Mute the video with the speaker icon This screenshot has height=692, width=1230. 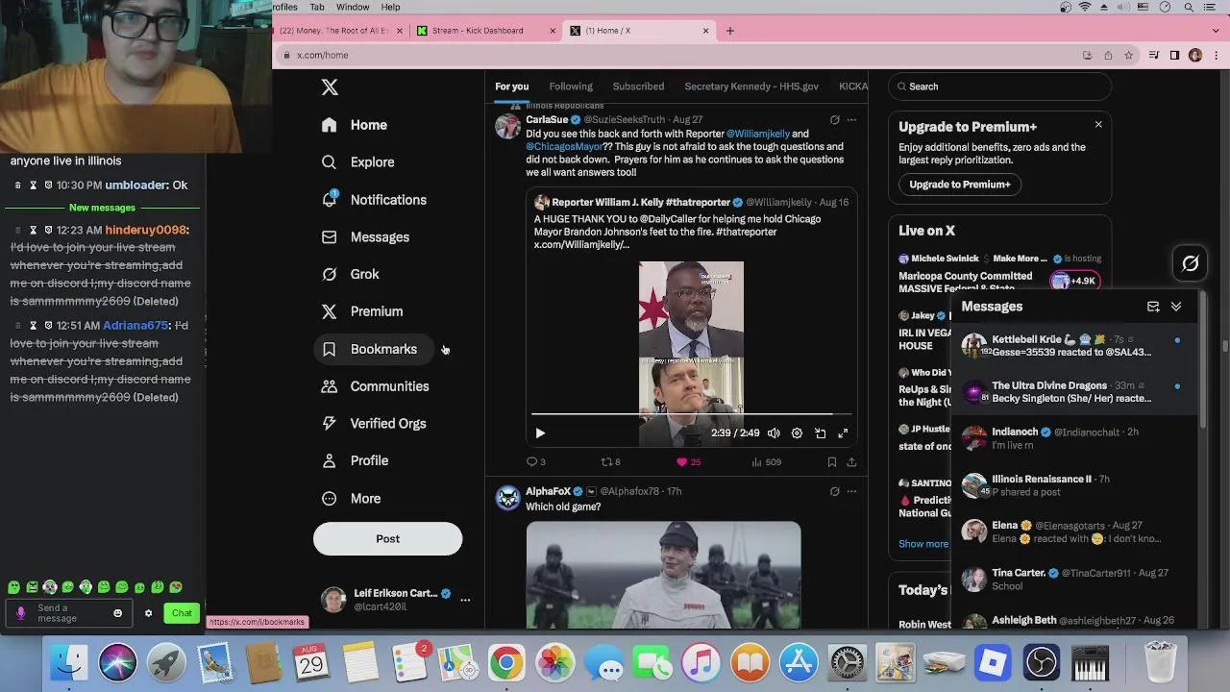click(x=774, y=433)
